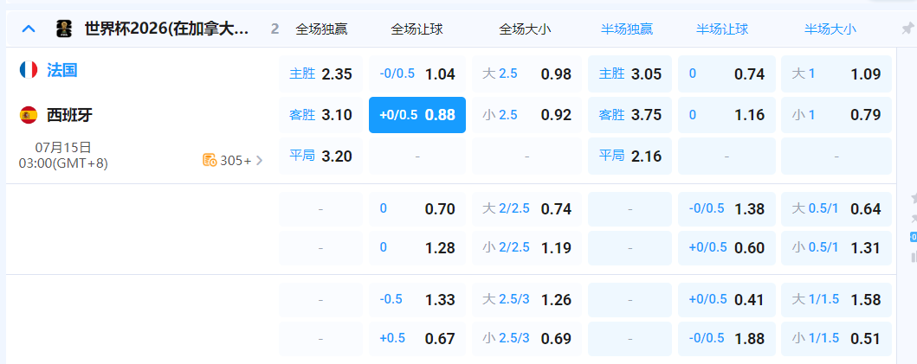
Task: Click the World Cup trophy league icon
Action: click(x=64, y=29)
